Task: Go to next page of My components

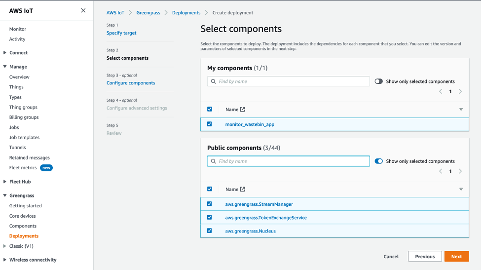Action: pos(460,91)
